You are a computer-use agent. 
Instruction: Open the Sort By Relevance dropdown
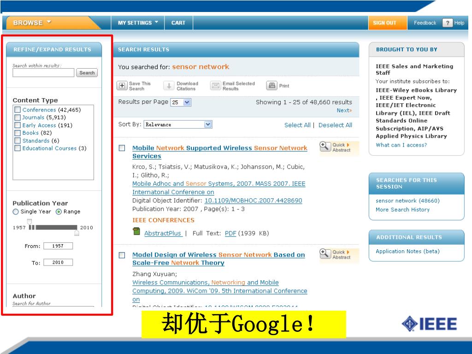point(178,124)
